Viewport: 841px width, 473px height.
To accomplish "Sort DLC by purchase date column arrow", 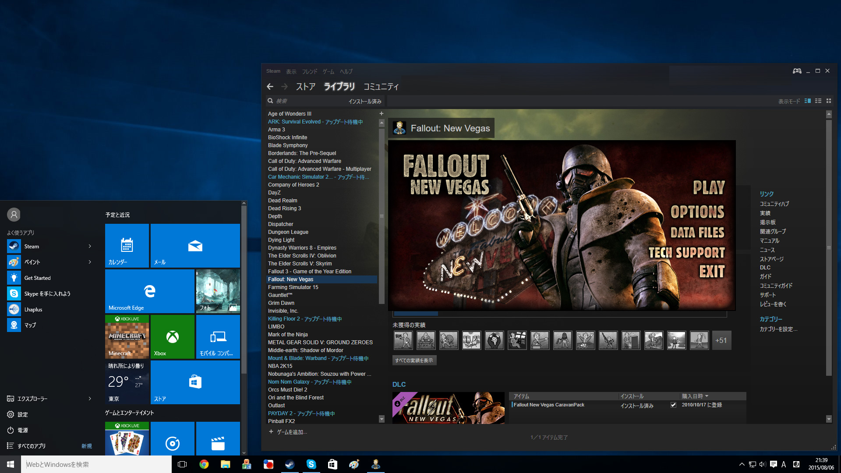I will pos(707,396).
